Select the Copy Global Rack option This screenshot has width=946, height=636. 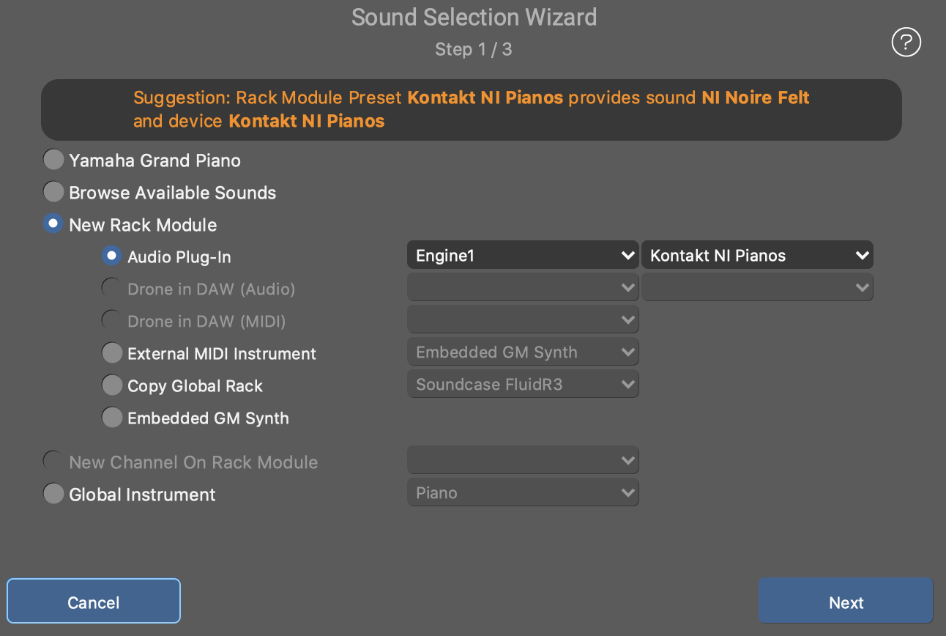tap(112, 385)
